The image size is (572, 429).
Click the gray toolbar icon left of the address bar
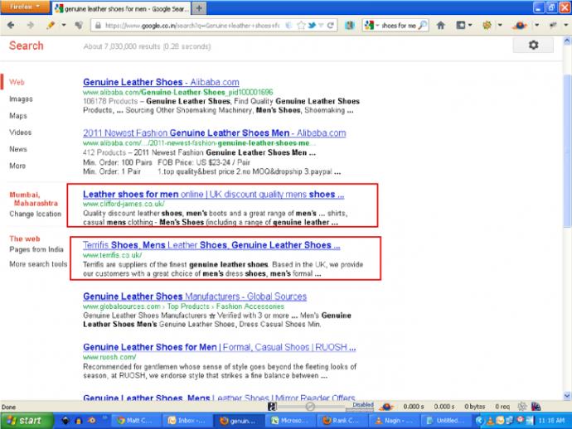(x=79, y=25)
